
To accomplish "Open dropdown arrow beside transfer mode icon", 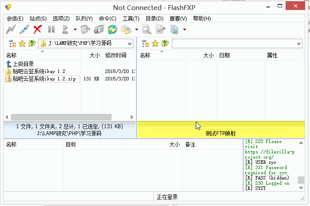I will [x=185, y=30].
